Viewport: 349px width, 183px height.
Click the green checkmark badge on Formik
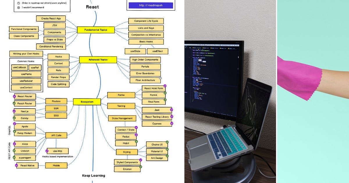pyautogui.click(x=165, y=93)
